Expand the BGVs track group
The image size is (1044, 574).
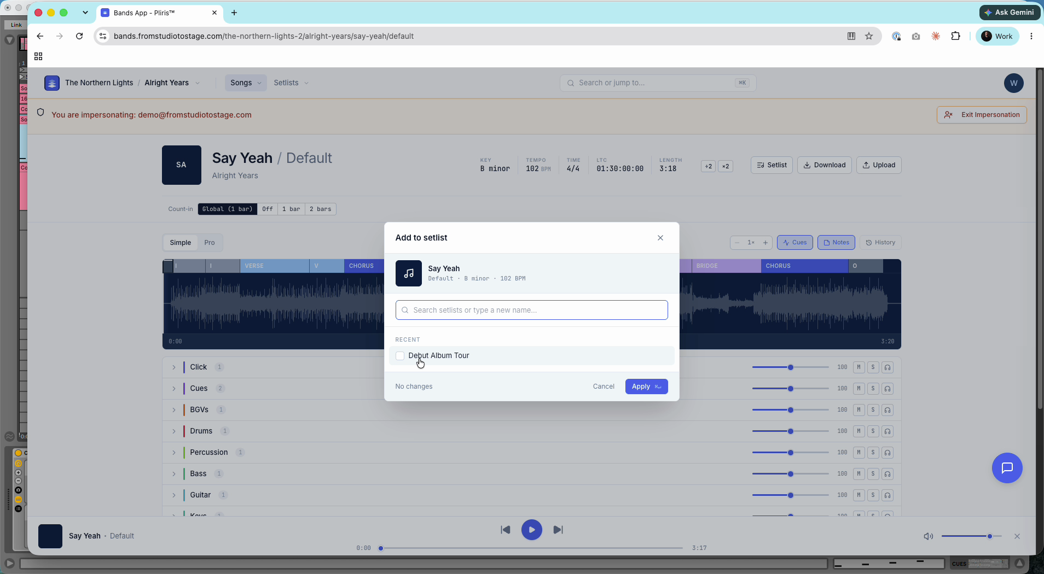(174, 410)
